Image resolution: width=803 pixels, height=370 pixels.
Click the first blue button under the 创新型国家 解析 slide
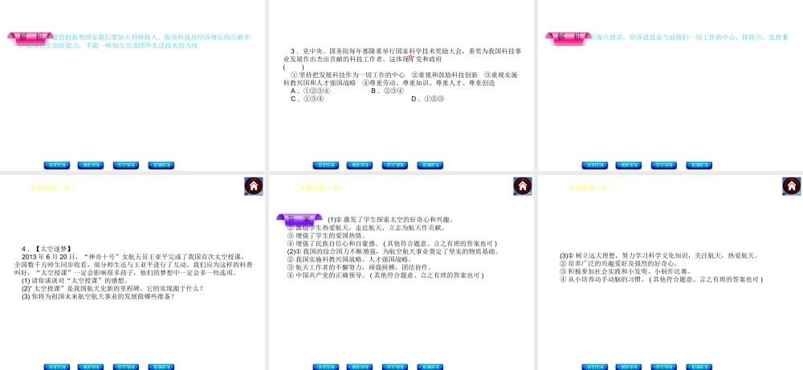pos(56,165)
